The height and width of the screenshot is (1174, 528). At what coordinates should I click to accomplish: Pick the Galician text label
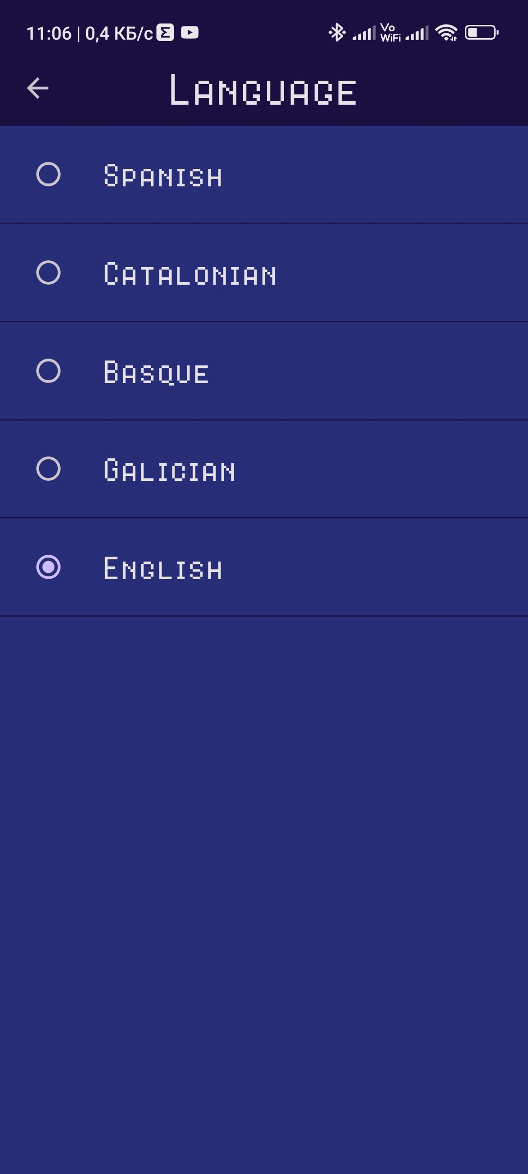coord(170,471)
